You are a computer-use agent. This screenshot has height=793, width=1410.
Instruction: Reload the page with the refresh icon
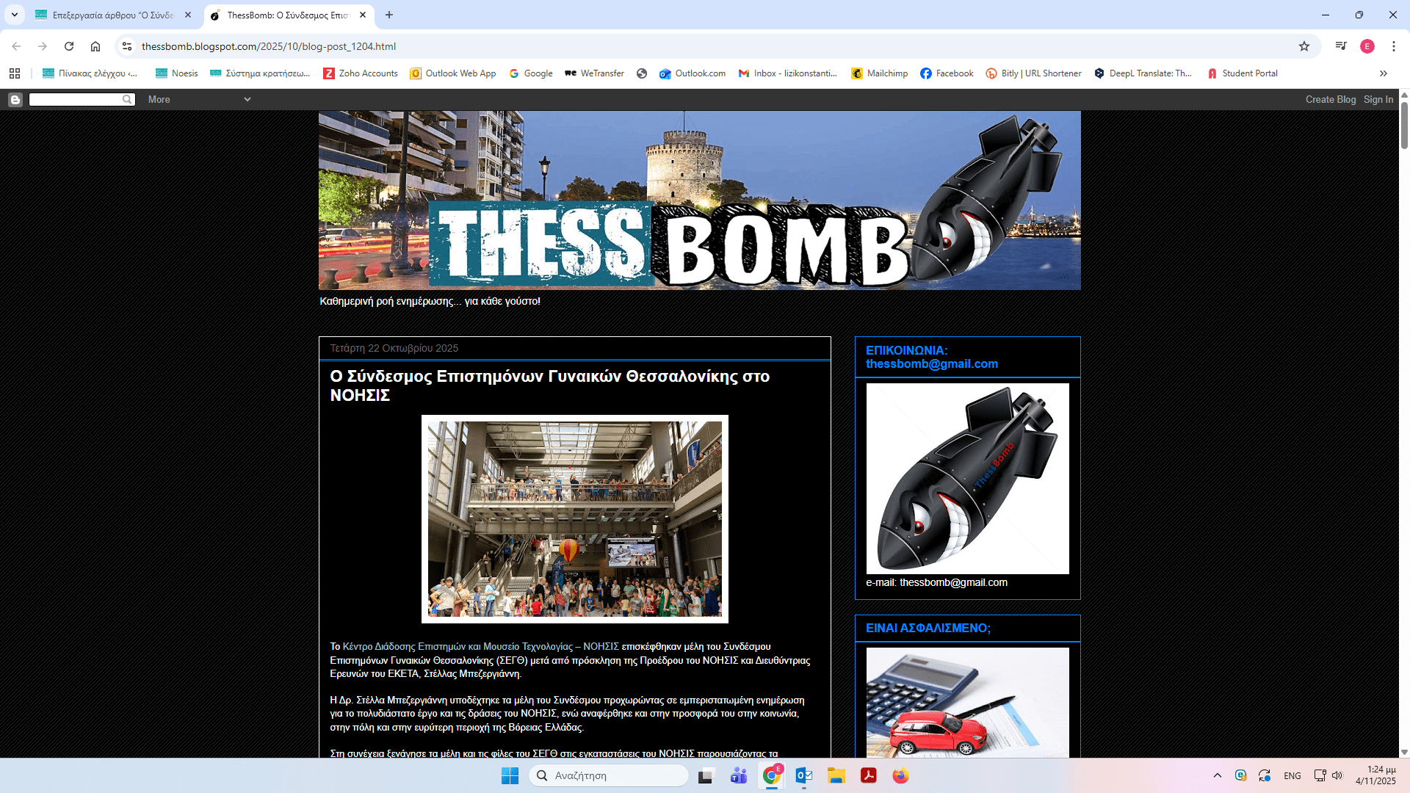(69, 46)
